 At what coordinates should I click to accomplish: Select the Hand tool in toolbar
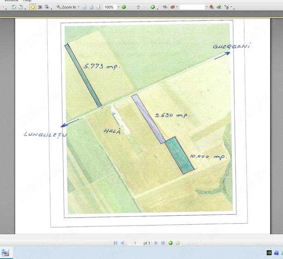(33, 7)
